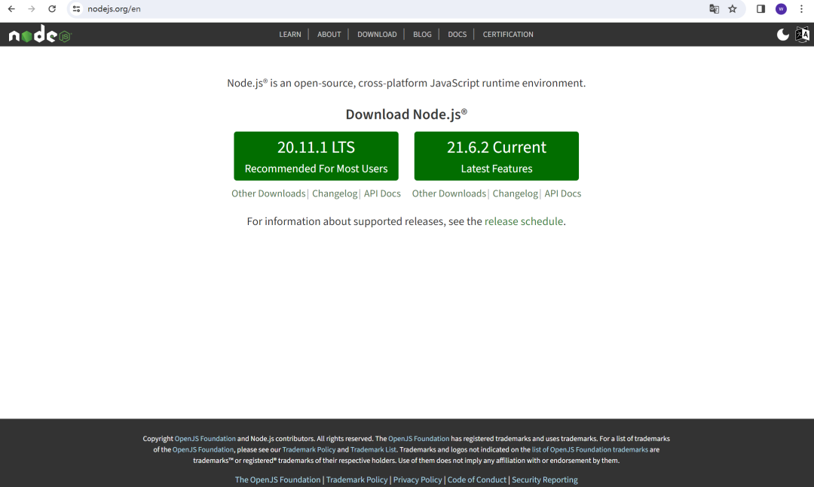The width and height of the screenshot is (814, 487).
Task: Download the 20.11.1 LTS version
Action: [316, 156]
